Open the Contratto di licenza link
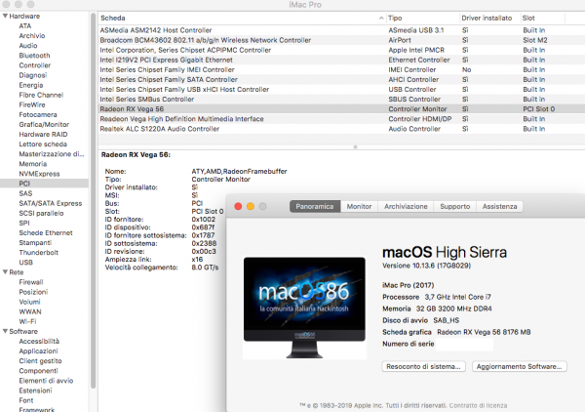Screen dimensions: 585x412 point(478,405)
